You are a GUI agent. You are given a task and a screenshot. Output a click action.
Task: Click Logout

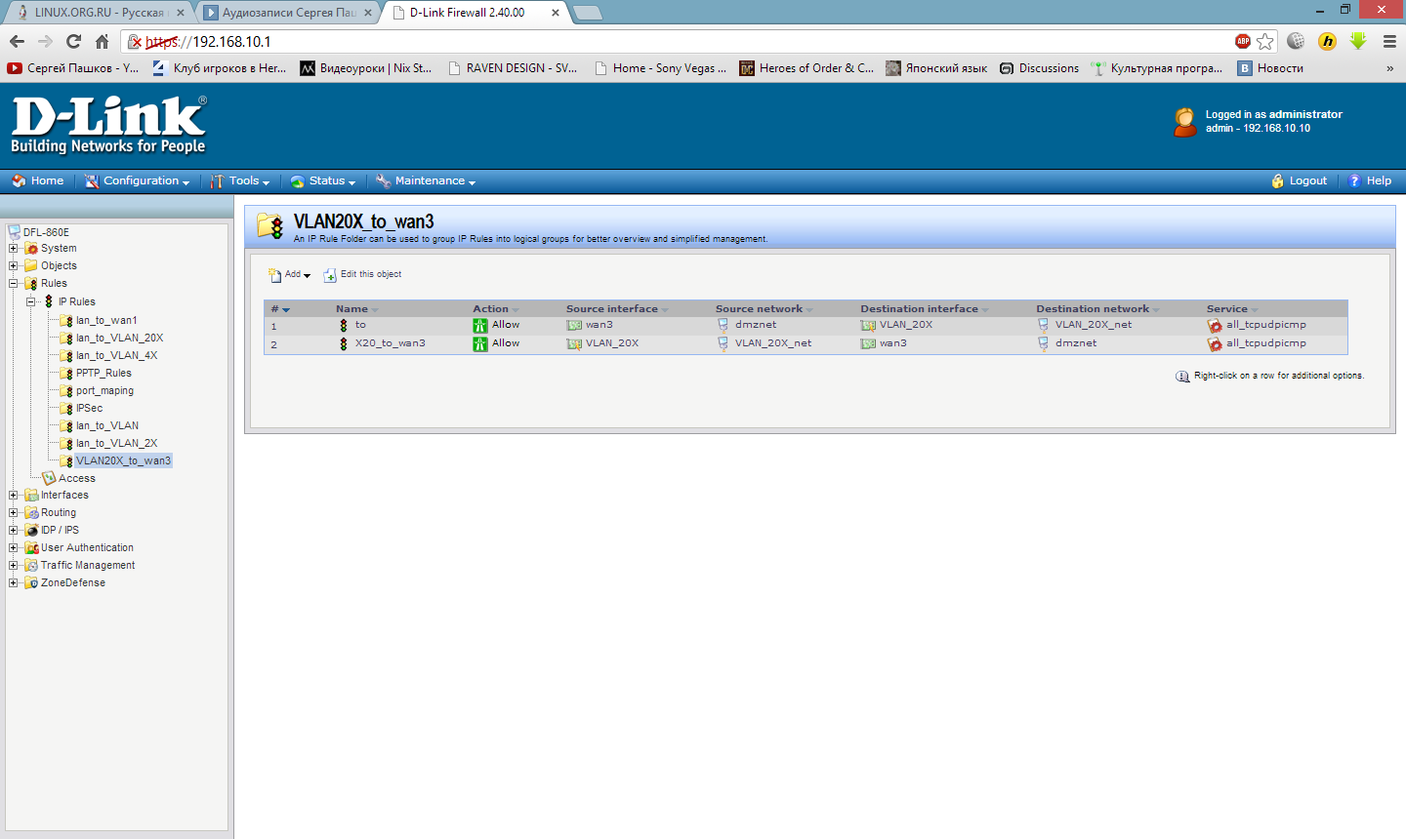[x=1299, y=180]
